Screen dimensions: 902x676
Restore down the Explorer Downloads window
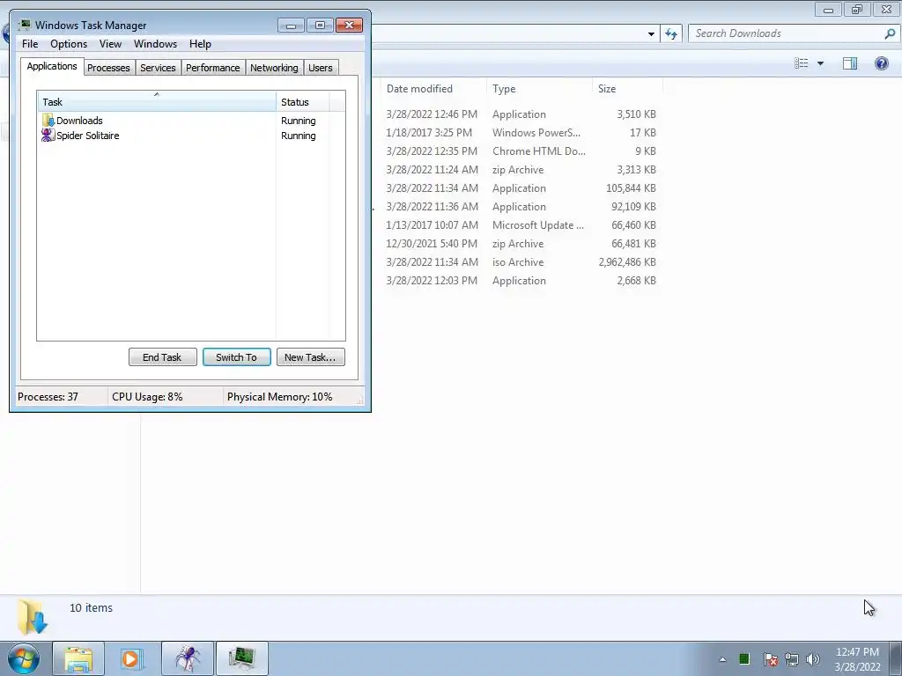[857, 10]
